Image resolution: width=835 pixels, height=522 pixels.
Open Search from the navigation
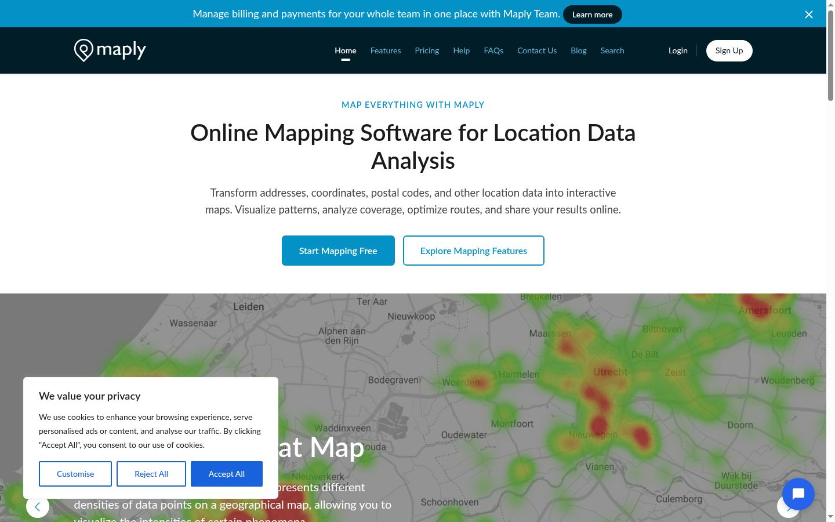(x=612, y=50)
